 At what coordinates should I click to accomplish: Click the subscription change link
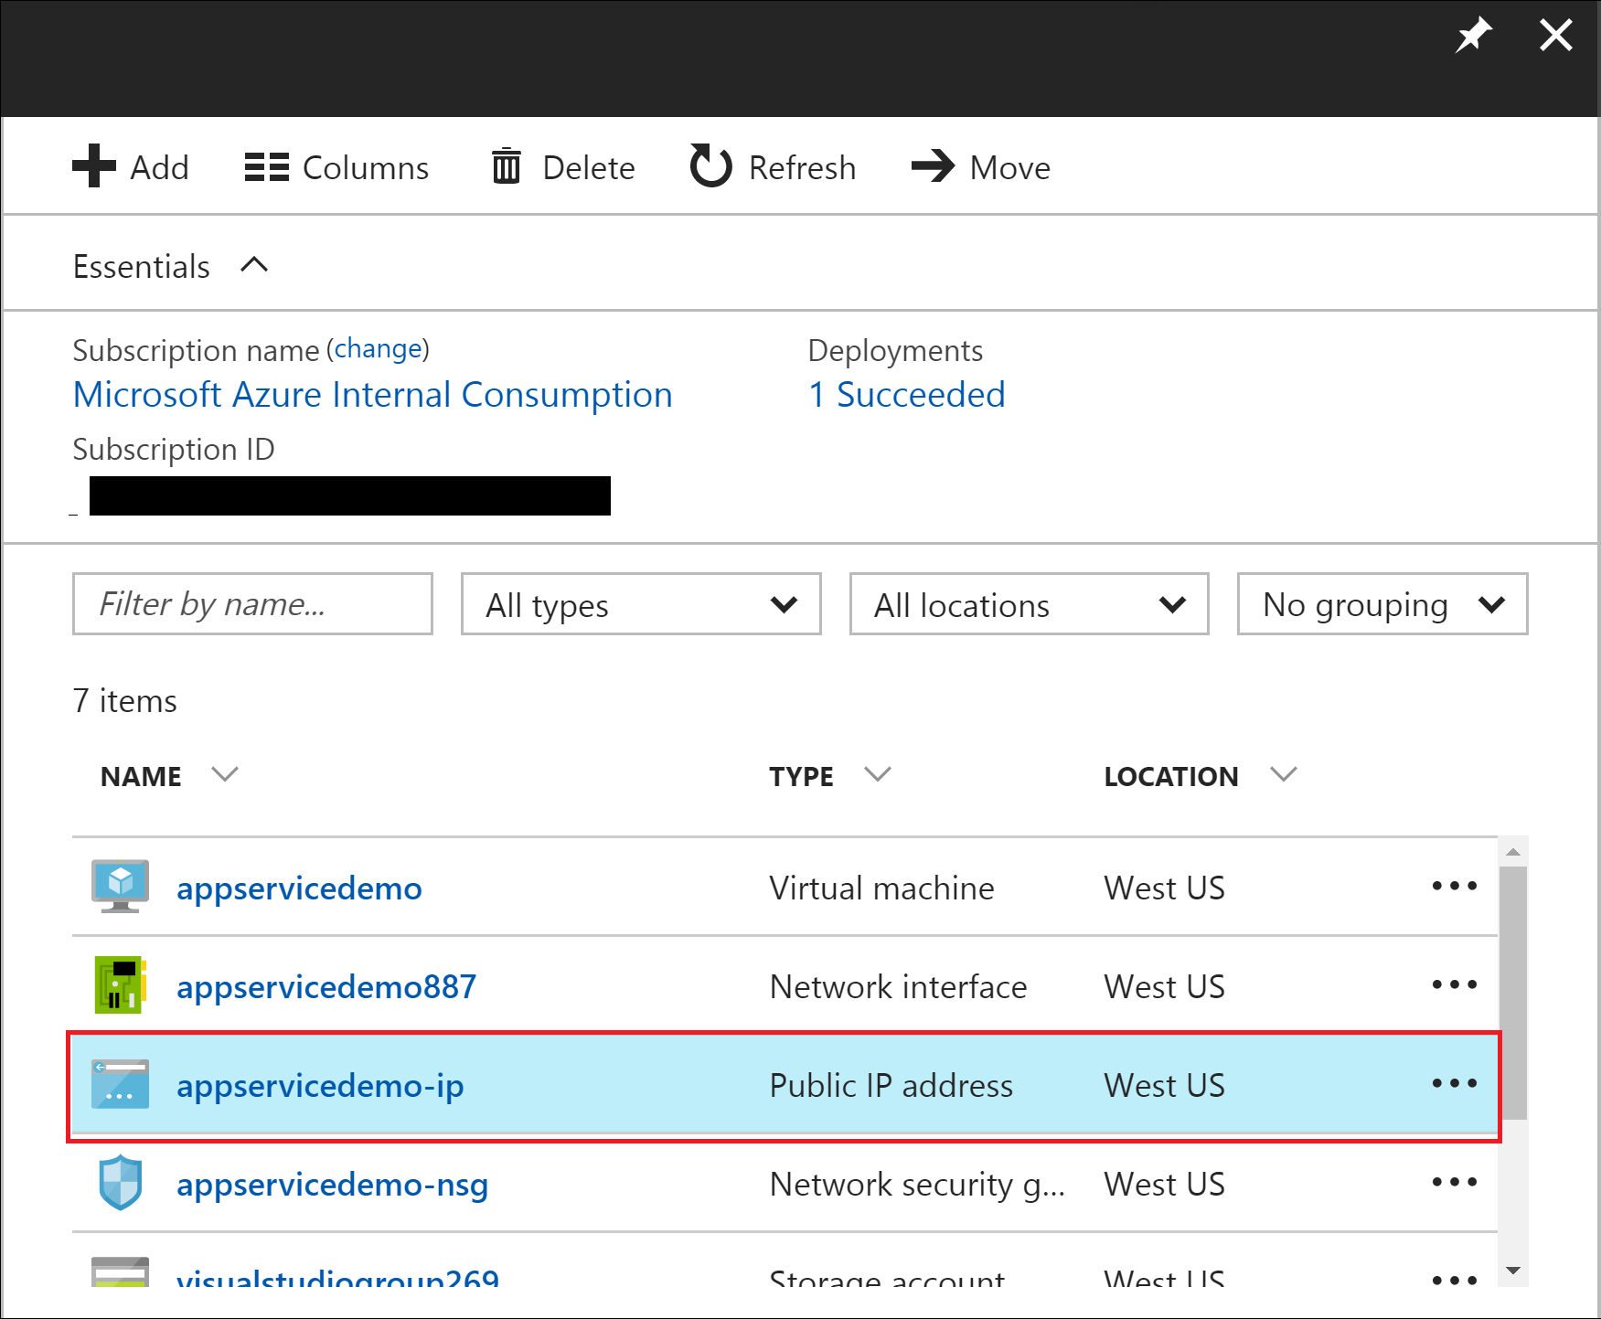coord(379,349)
